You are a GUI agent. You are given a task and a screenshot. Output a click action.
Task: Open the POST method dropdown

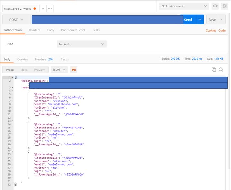coord(16,20)
